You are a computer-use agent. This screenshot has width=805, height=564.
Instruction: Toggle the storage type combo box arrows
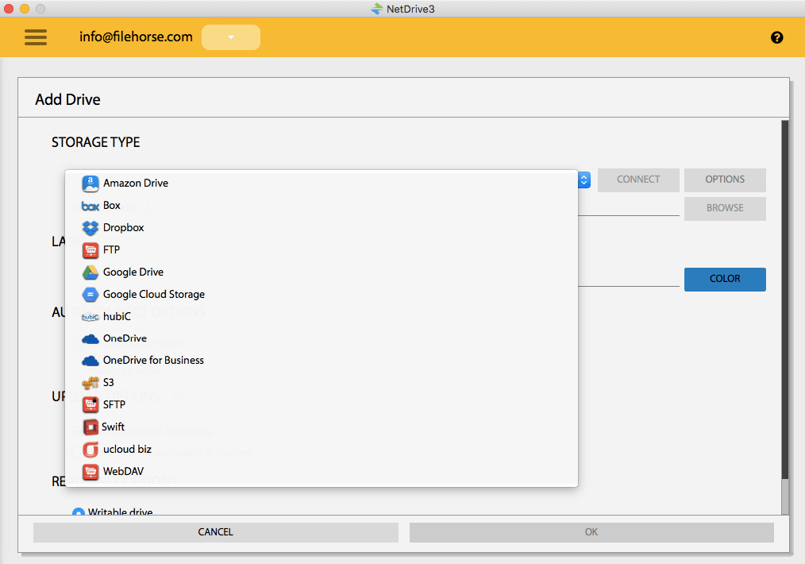584,180
